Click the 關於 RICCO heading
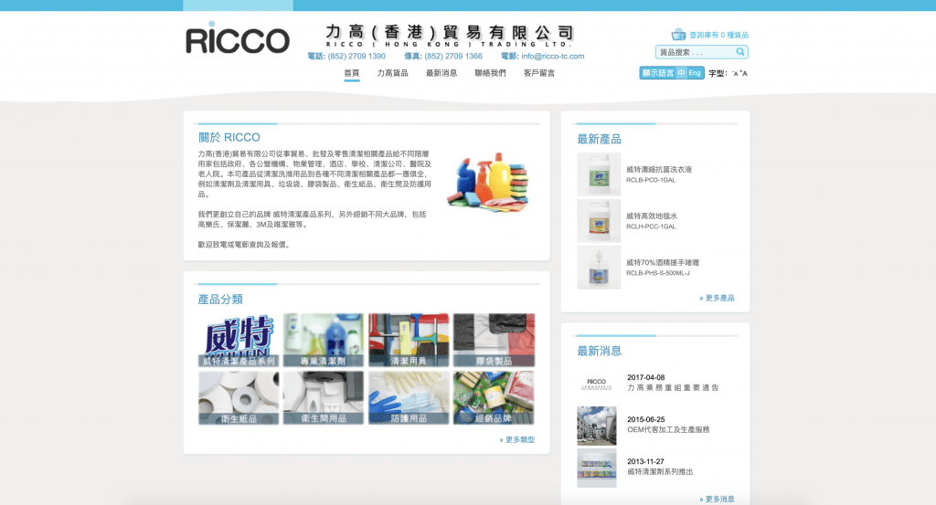The image size is (936, 505). click(x=229, y=137)
